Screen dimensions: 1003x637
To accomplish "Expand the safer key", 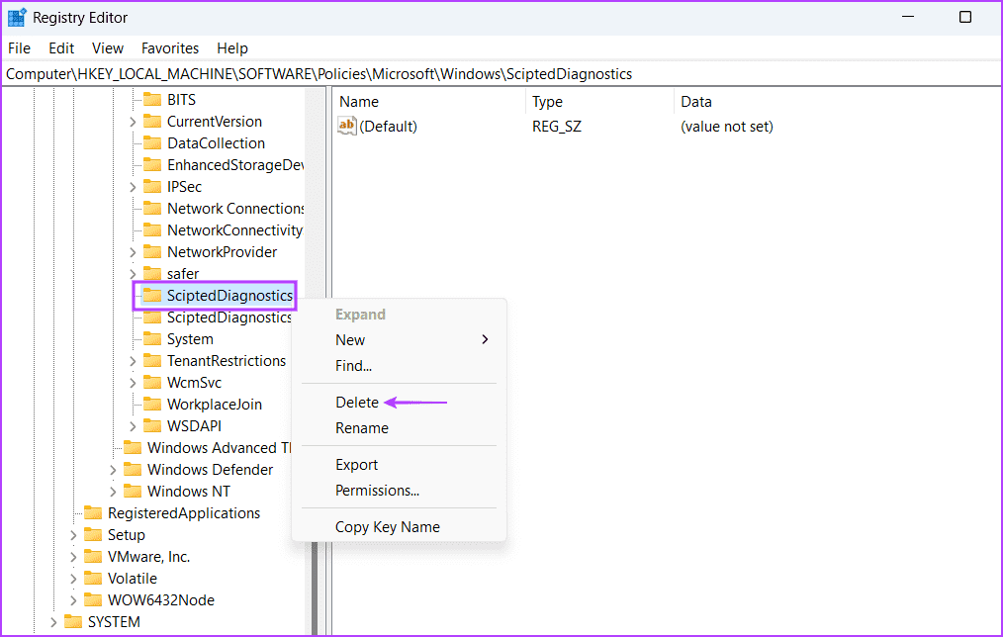I will tap(133, 274).
